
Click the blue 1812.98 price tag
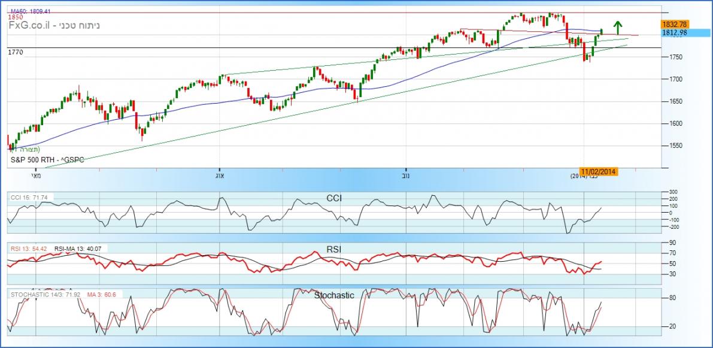pos(675,32)
